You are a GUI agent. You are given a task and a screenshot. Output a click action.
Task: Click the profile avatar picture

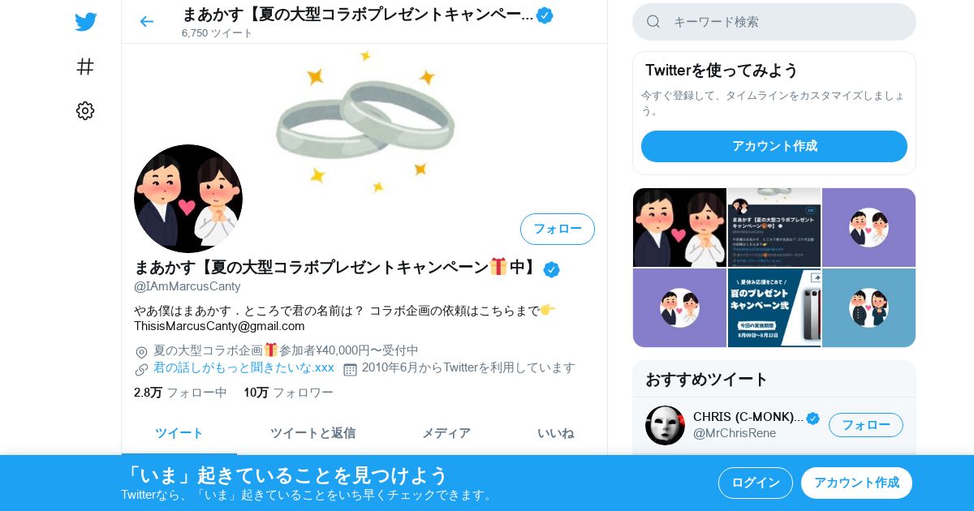tap(188, 199)
